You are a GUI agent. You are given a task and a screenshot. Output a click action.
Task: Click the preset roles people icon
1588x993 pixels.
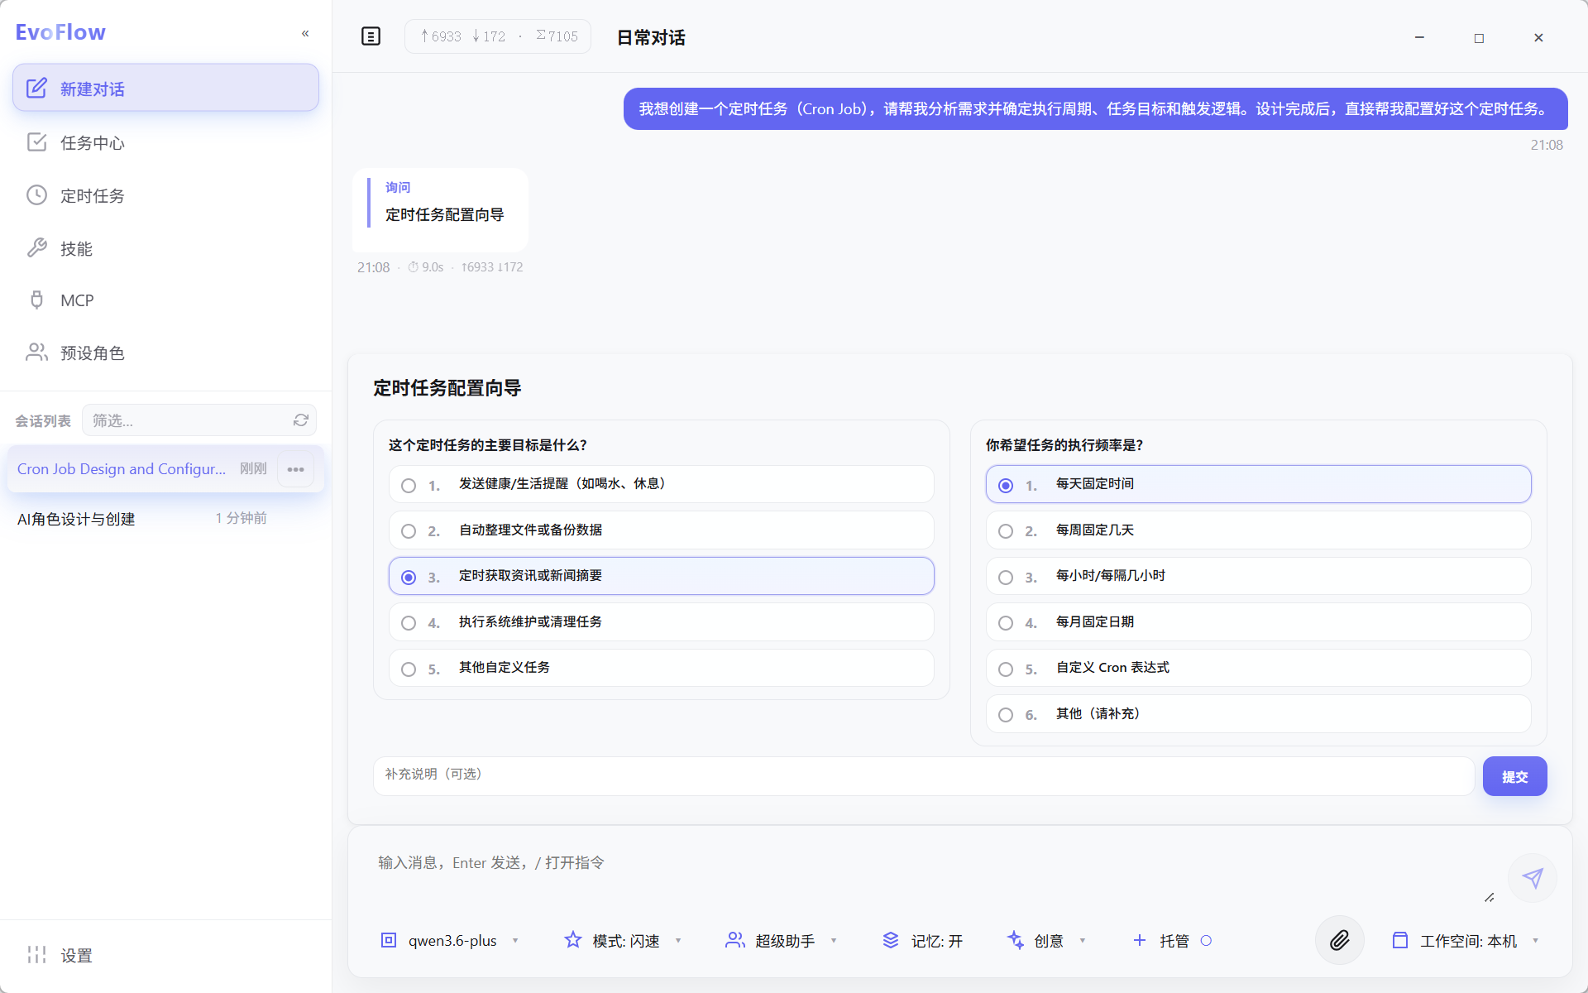tap(36, 353)
